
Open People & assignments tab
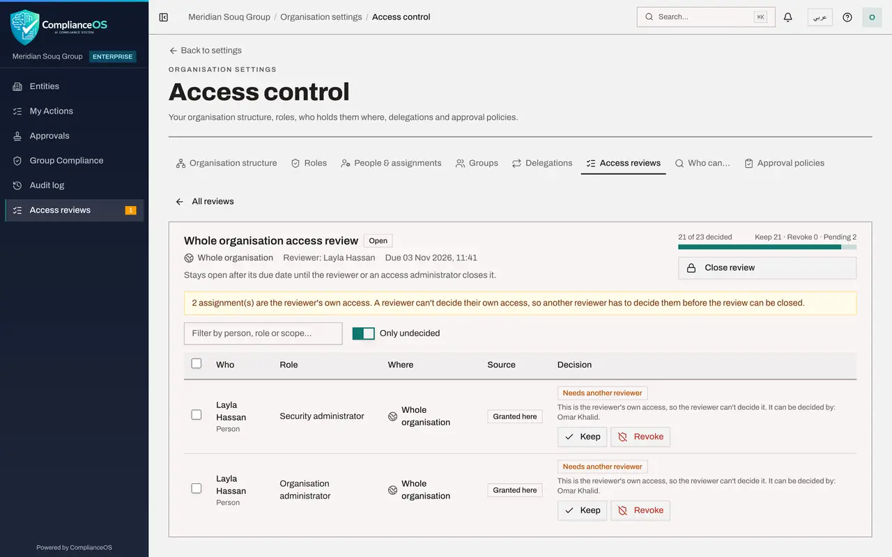[x=391, y=163]
